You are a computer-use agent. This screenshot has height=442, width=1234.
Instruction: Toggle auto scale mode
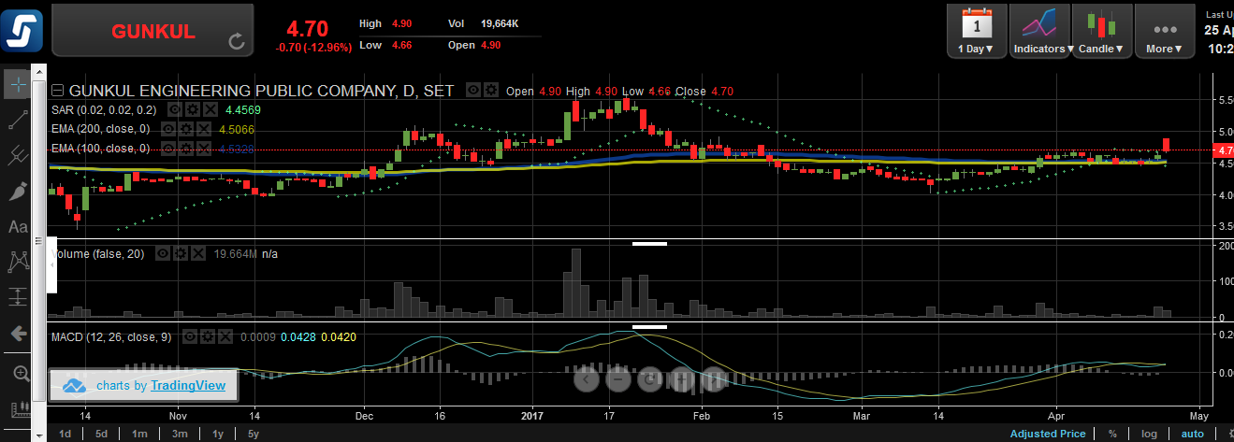[x=1193, y=434]
